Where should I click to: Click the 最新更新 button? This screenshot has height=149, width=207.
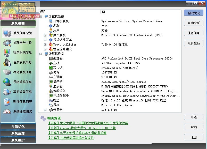click(194, 43)
